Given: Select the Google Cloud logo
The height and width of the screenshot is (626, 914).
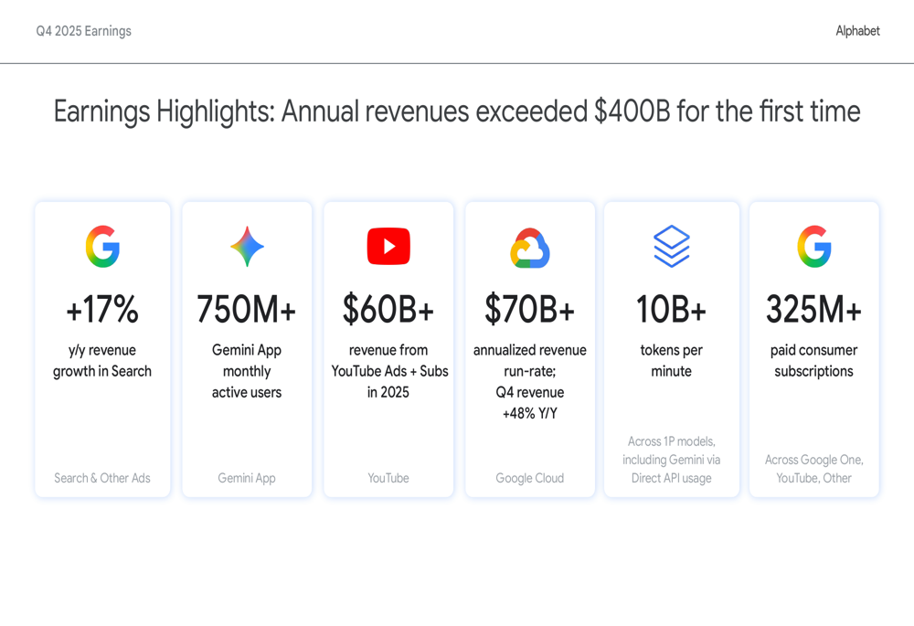Looking at the screenshot, I should click(530, 245).
